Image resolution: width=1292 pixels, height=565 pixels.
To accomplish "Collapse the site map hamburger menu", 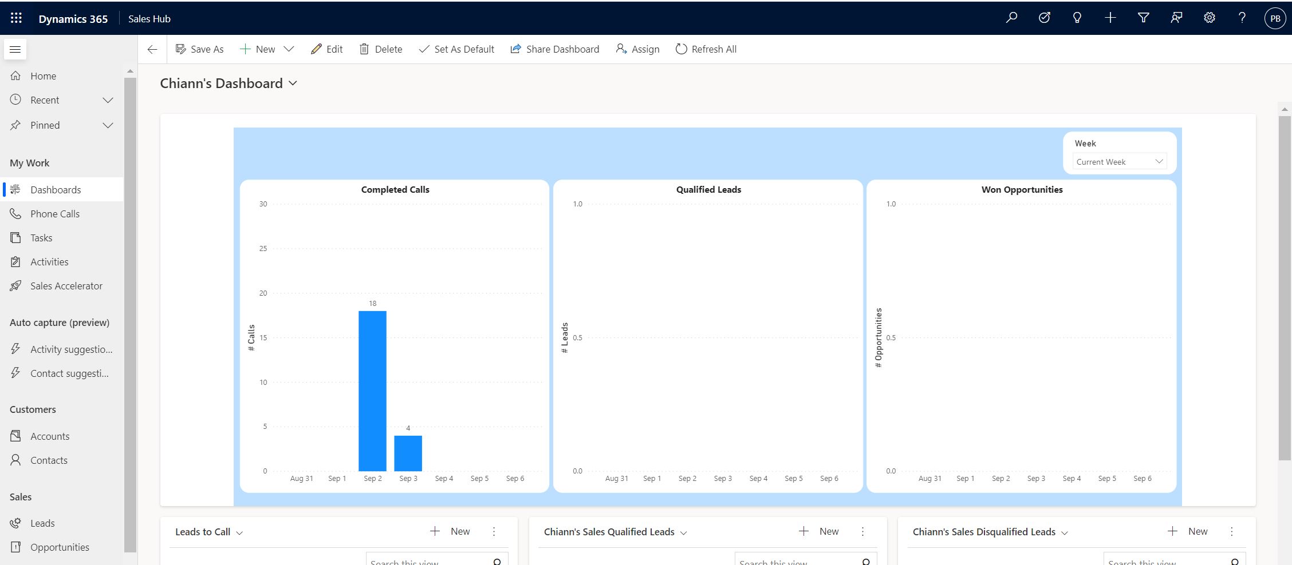I will [x=15, y=49].
